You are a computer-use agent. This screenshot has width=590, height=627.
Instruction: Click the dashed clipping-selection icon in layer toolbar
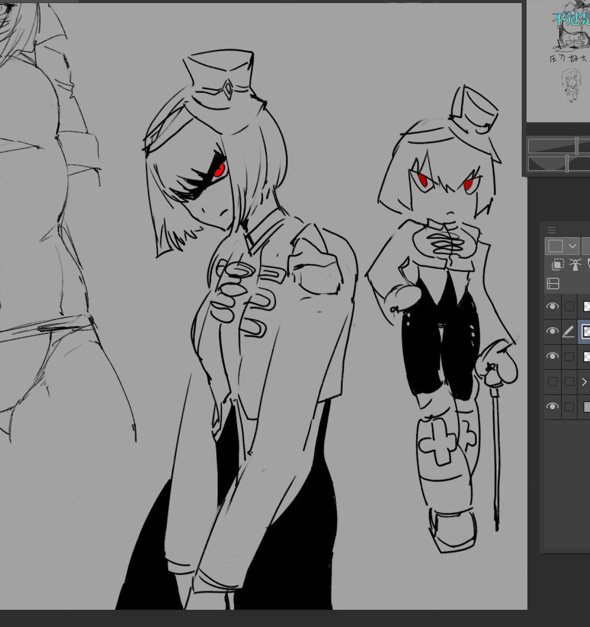(558, 264)
